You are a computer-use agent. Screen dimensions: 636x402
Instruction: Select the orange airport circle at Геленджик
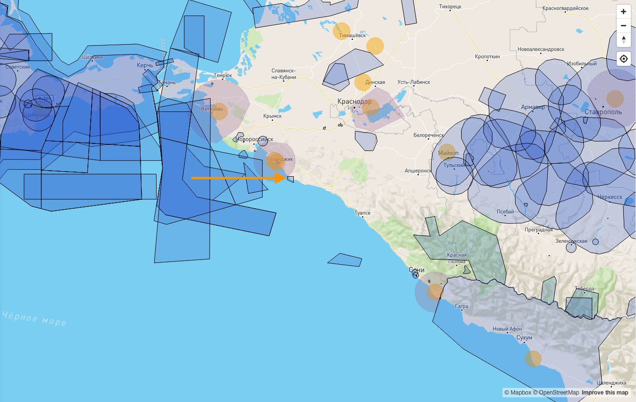click(275, 161)
